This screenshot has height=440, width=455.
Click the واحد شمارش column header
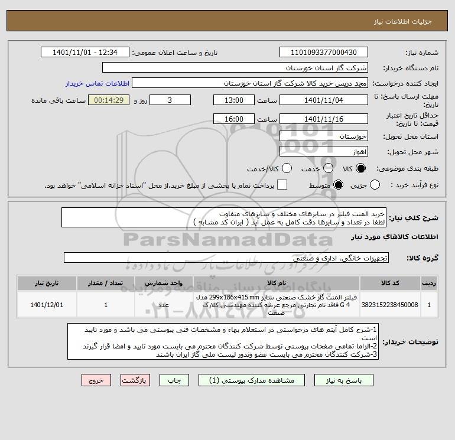tap(164, 283)
